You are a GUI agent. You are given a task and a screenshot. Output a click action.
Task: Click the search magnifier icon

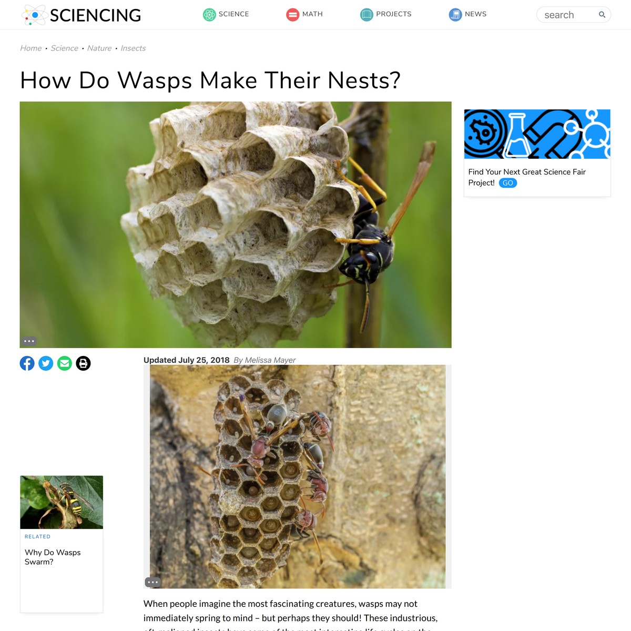tap(602, 15)
